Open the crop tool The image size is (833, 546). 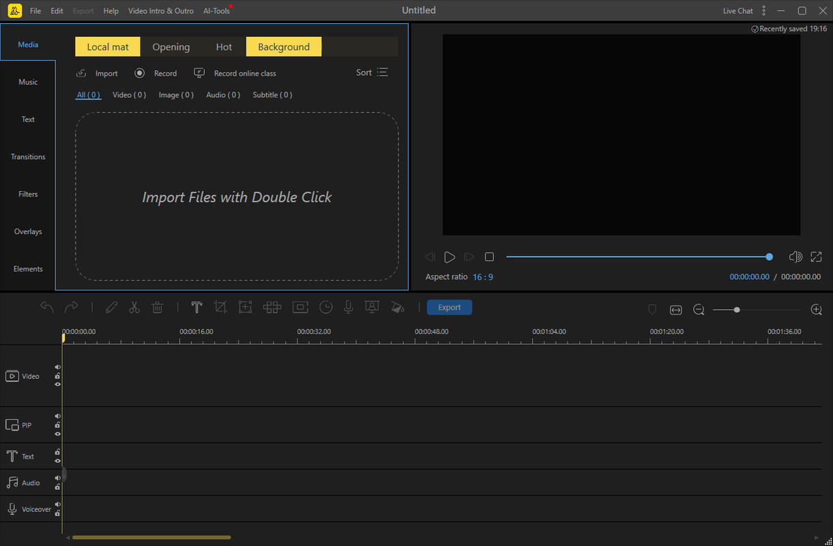pos(220,308)
